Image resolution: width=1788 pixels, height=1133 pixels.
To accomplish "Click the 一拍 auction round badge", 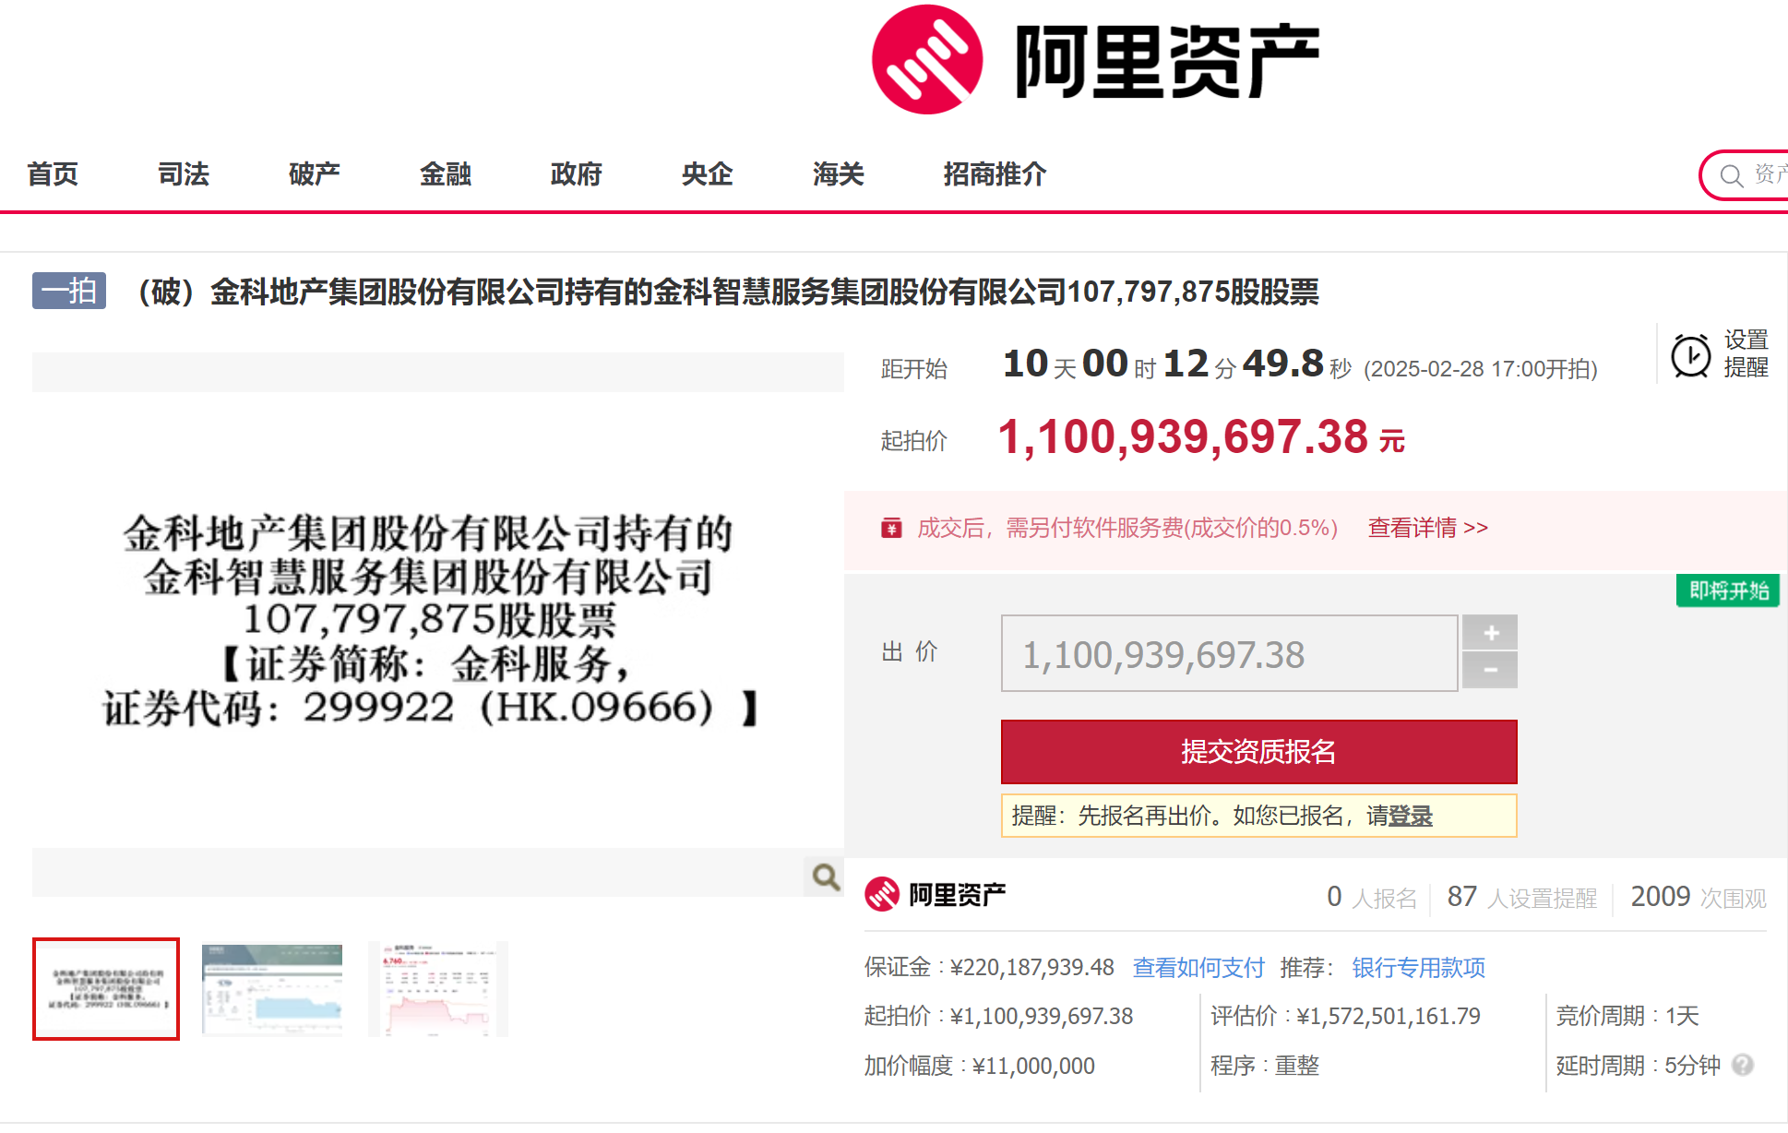I will 69,291.
